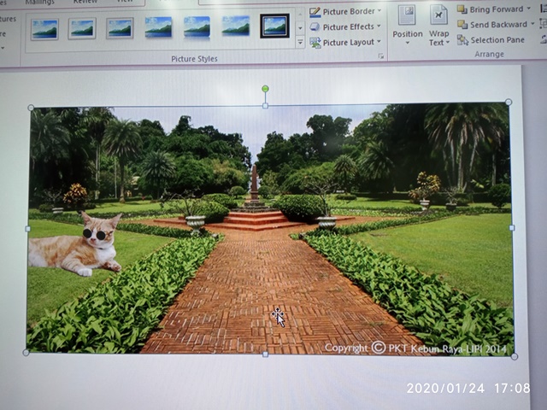Apply the Drop Shadow Rectangle picture style

point(158,27)
